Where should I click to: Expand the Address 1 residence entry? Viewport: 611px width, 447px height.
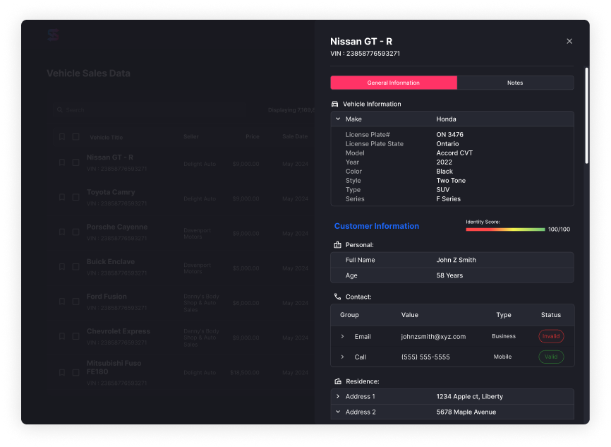[338, 396]
